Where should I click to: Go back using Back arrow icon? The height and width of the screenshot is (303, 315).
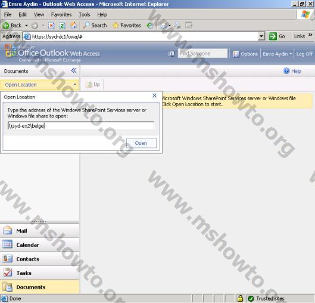6,26
